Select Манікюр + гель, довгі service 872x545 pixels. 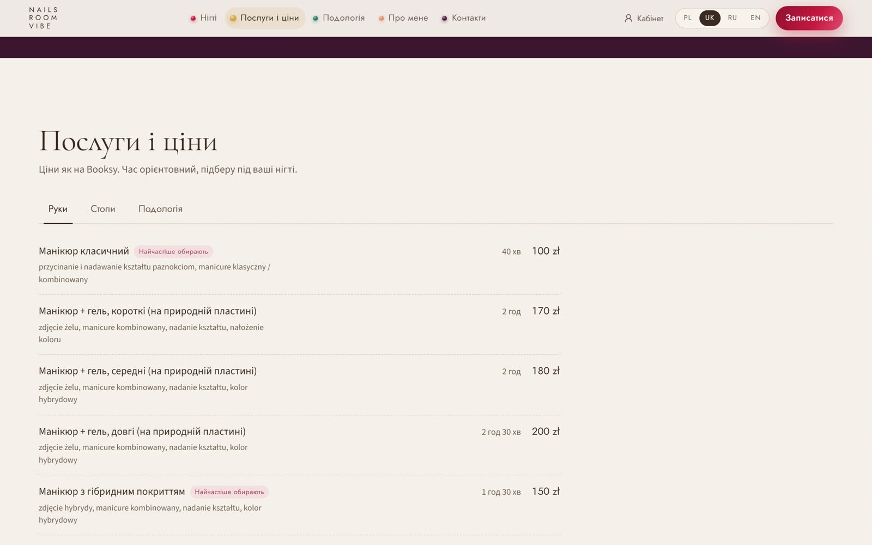coord(142,432)
